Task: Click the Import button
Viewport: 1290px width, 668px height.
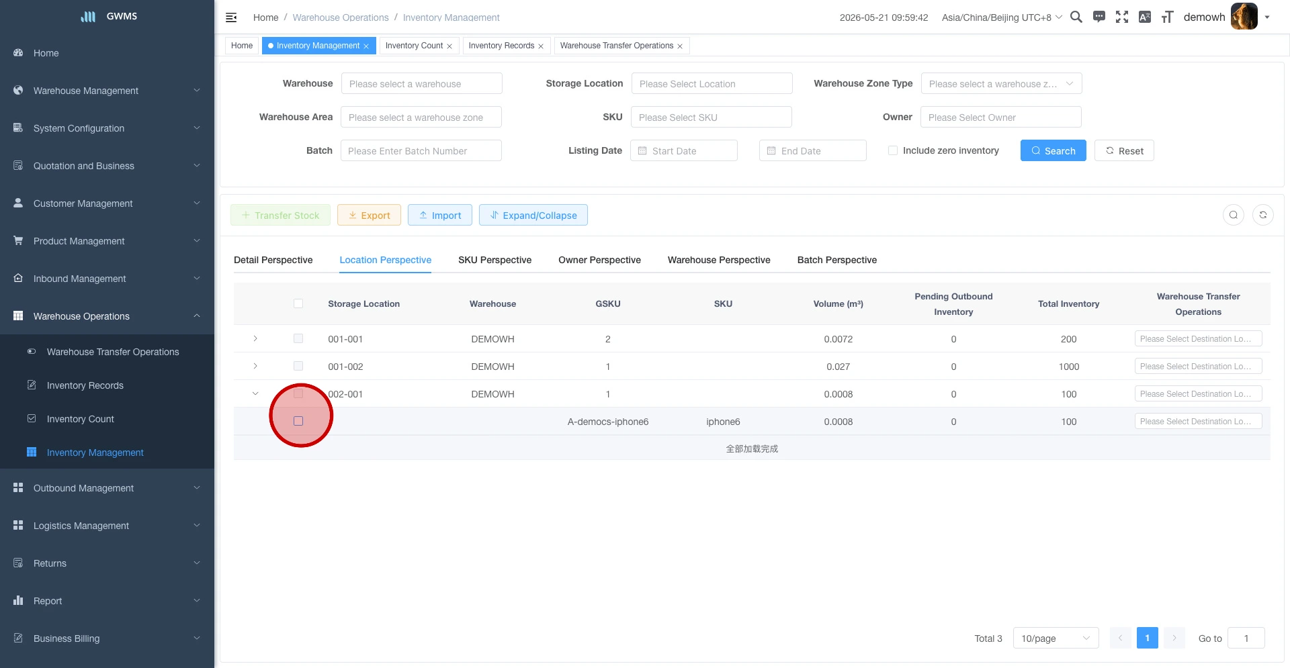Action: [440, 215]
